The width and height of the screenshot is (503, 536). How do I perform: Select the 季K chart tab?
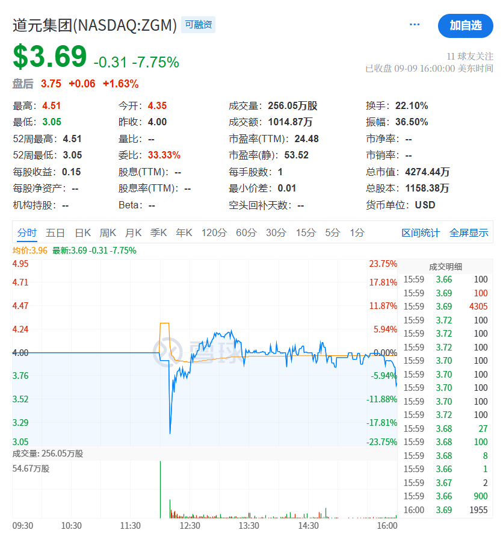pyautogui.click(x=159, y=232)
